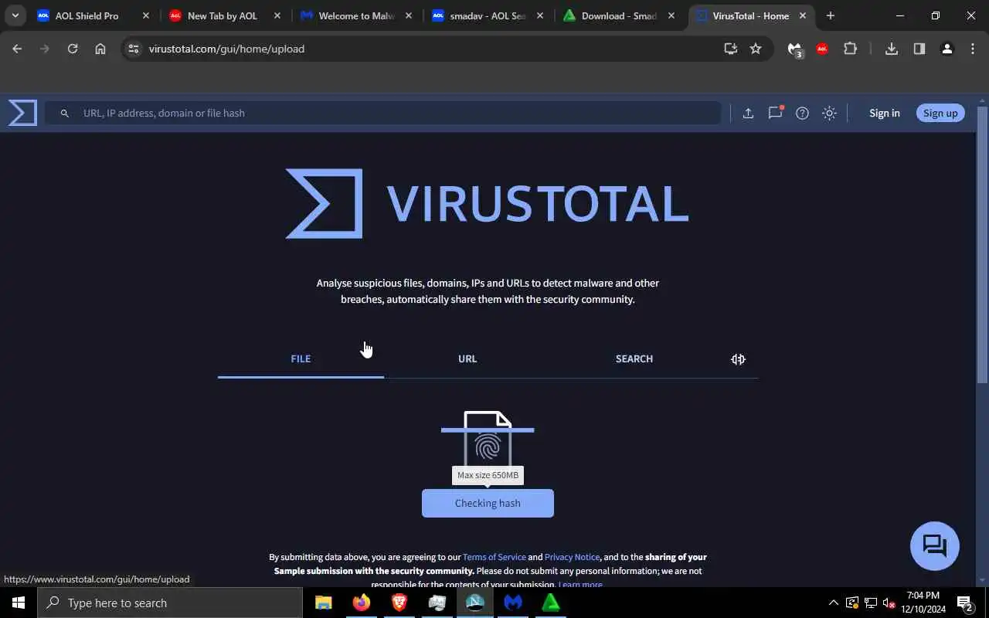
Task: Open the browser three-dot menu
Action: tap(973, 49)
